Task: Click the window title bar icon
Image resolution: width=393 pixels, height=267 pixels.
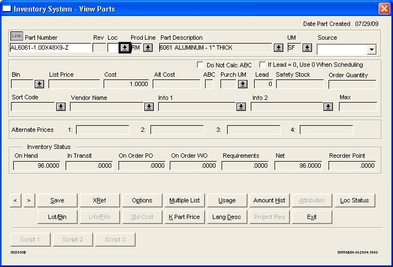Action: [x=7, y=9]
